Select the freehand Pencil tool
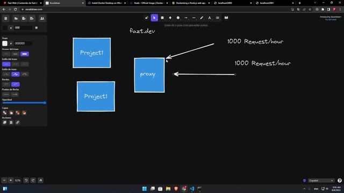The width and height of the screenshot is (344, 193). 202,18
